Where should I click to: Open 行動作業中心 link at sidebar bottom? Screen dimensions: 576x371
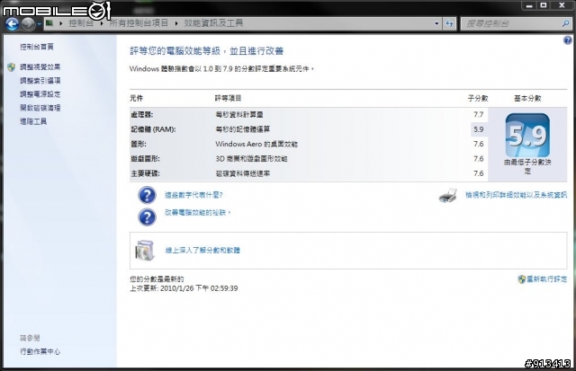tap(40, 351)
